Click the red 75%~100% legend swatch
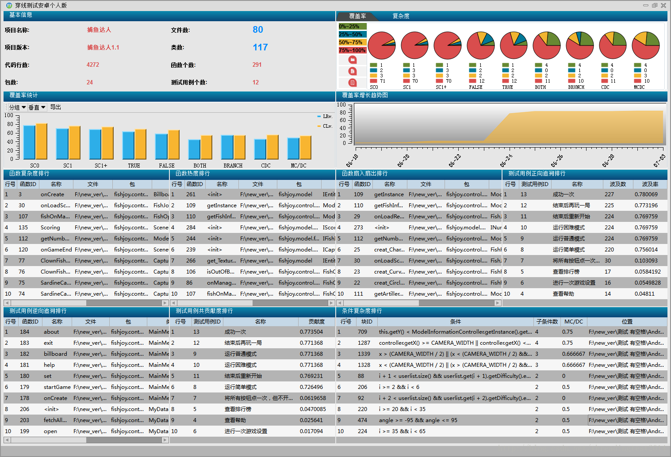This screenshot has width=671, height=457. tap(353, 50)
